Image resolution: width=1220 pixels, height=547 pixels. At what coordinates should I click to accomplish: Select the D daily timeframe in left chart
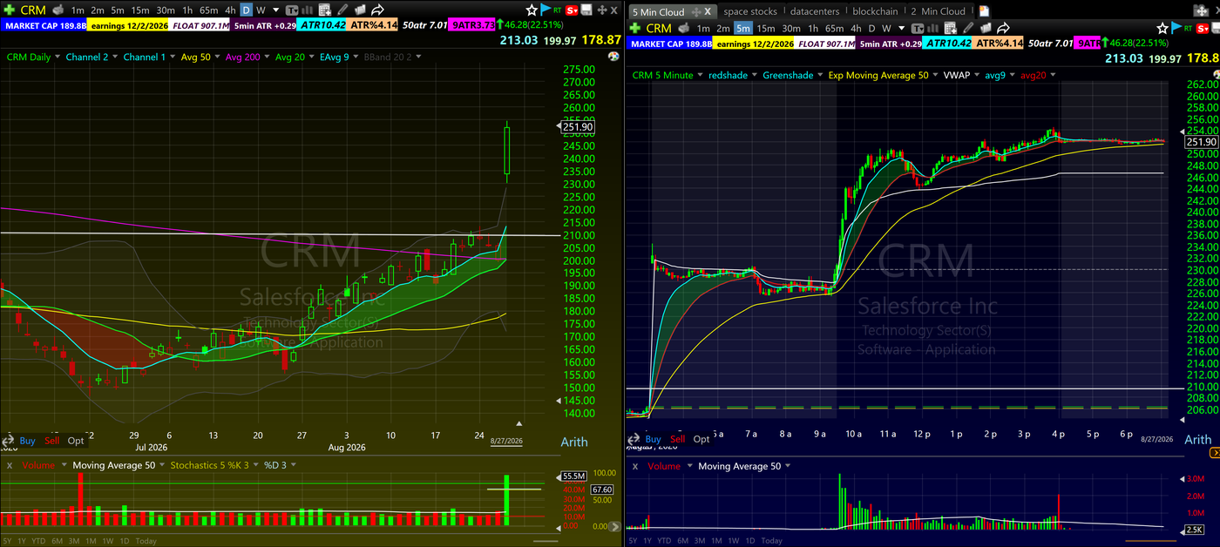point(247,10)
